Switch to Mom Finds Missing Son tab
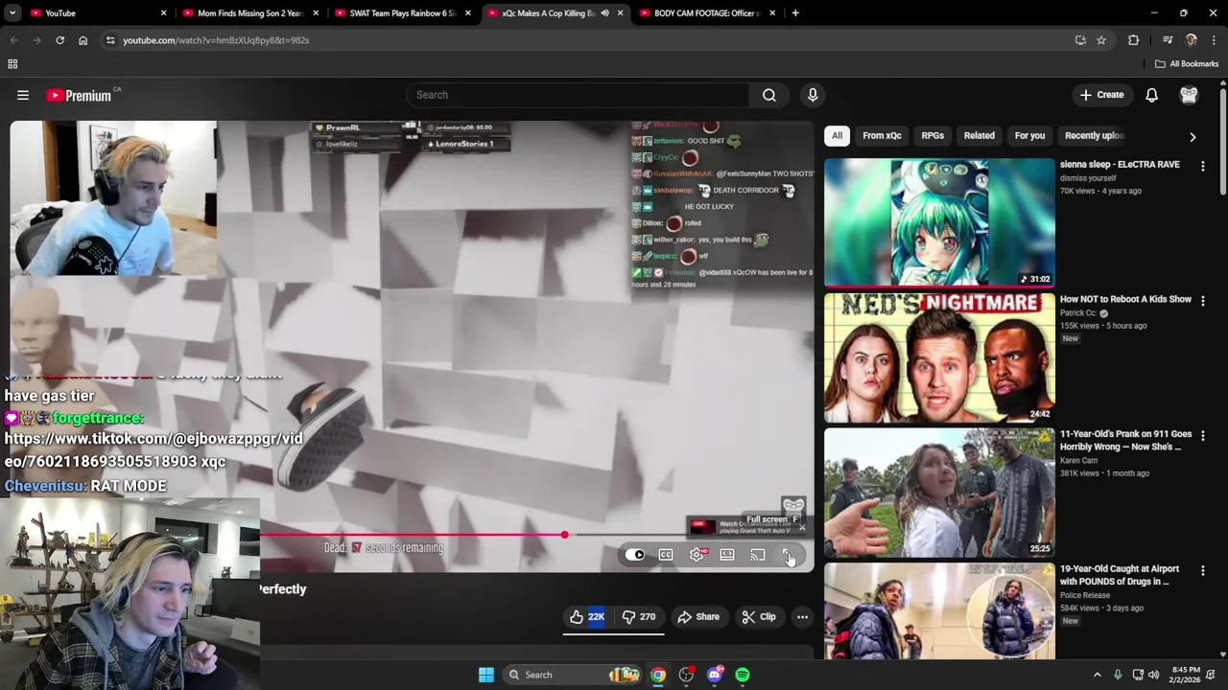 coord(249,13)
